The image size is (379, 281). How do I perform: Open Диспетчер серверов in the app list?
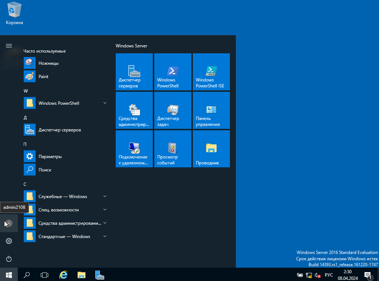[x=66, y=130]
